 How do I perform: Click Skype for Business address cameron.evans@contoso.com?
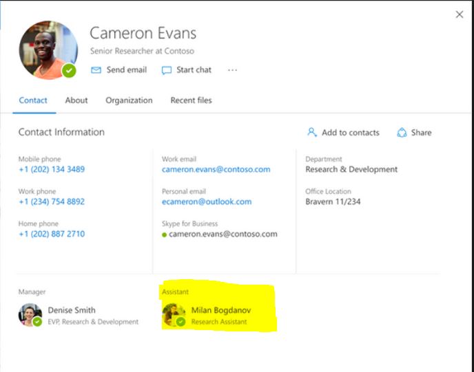[x=223, y=234]
